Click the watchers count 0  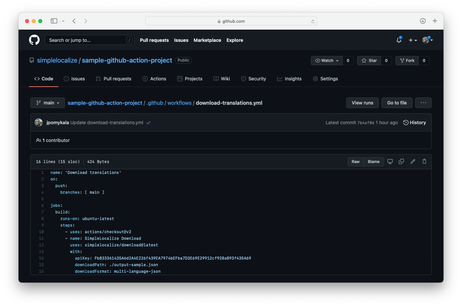(x=348, y=61)
